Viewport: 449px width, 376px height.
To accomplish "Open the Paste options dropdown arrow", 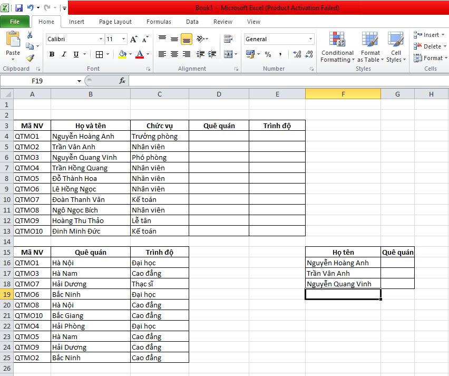I will point(13,59).
